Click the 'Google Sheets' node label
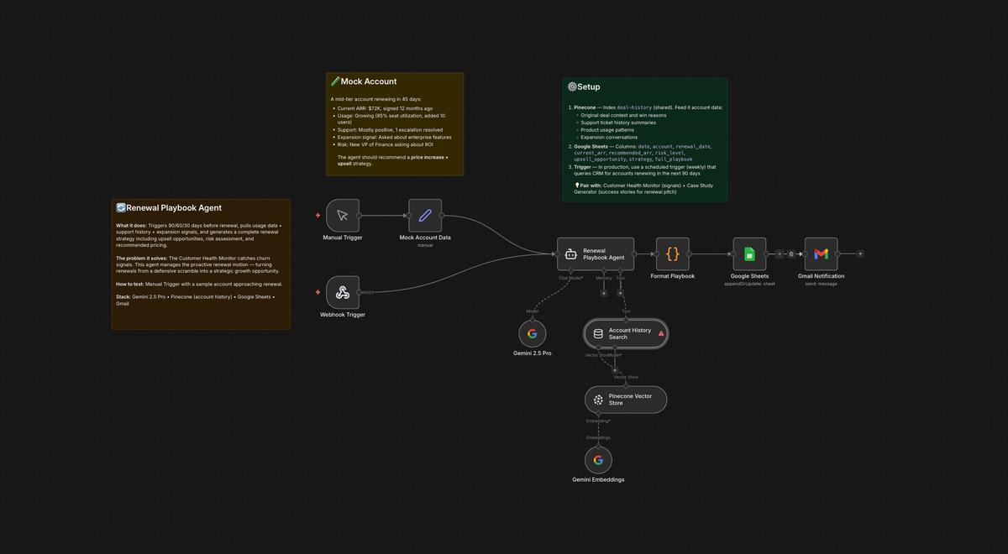This screenshot has height=554, width=1008. [749, 276]
